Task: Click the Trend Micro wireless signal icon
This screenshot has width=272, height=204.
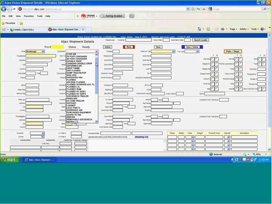Action: 132,16
